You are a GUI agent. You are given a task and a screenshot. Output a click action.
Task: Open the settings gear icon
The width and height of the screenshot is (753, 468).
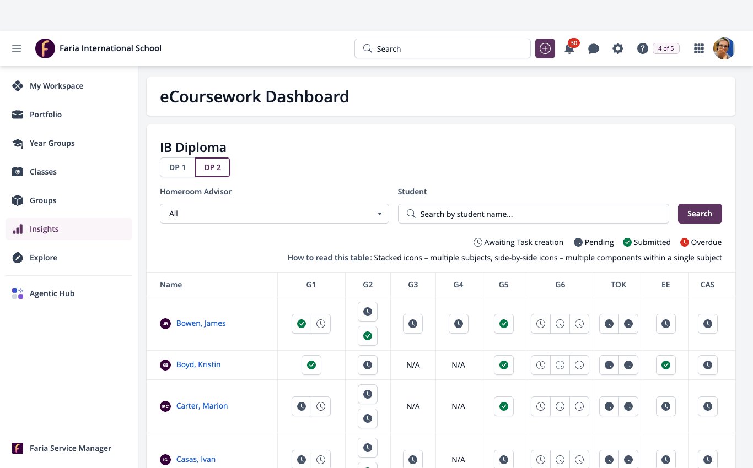pyautogui.click(x=618, y=48)
